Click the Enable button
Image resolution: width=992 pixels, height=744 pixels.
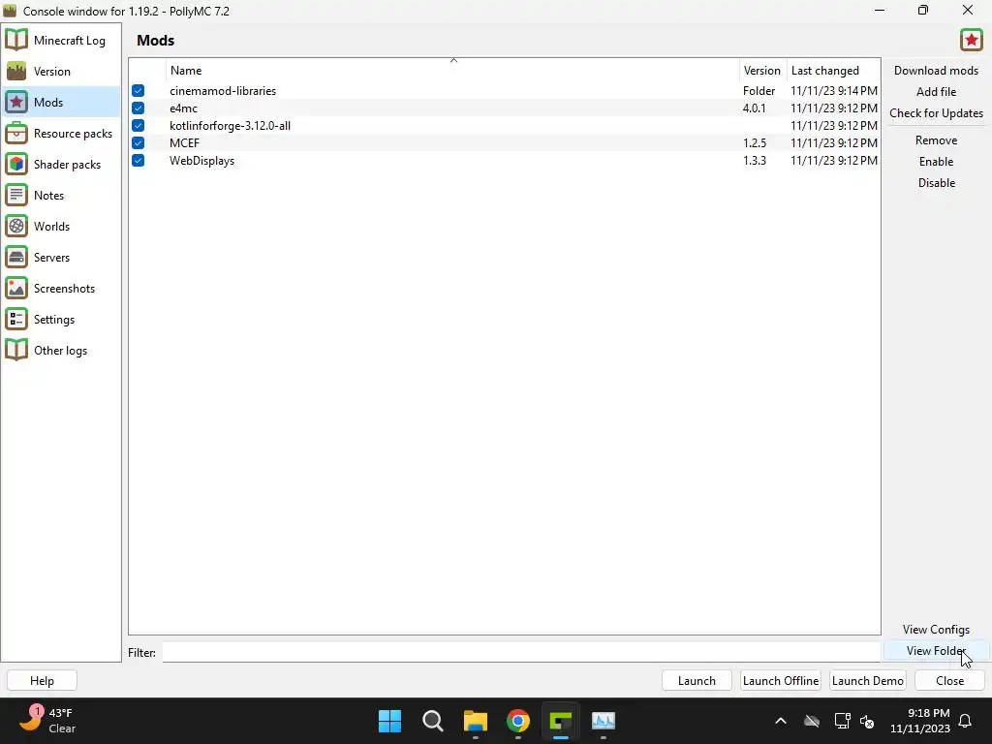point(936,162)
